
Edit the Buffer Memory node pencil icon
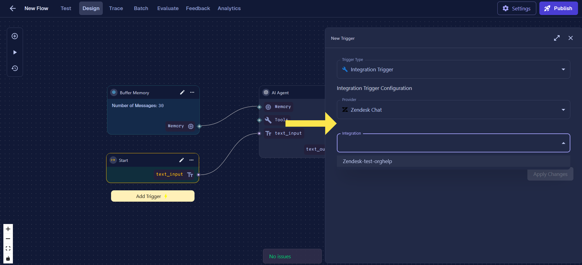click(x=182, y=92)
